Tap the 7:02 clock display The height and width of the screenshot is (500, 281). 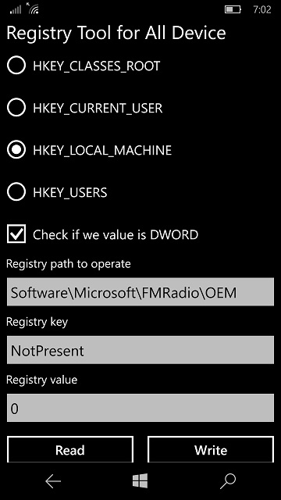click(x=262, y=9)
